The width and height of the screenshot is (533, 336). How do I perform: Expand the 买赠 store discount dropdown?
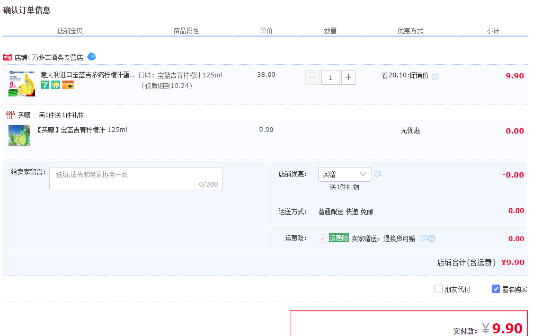(x=345, y=174)
